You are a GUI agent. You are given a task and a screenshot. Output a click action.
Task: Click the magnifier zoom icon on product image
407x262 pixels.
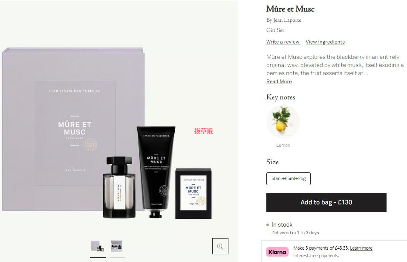click(220, 246)
